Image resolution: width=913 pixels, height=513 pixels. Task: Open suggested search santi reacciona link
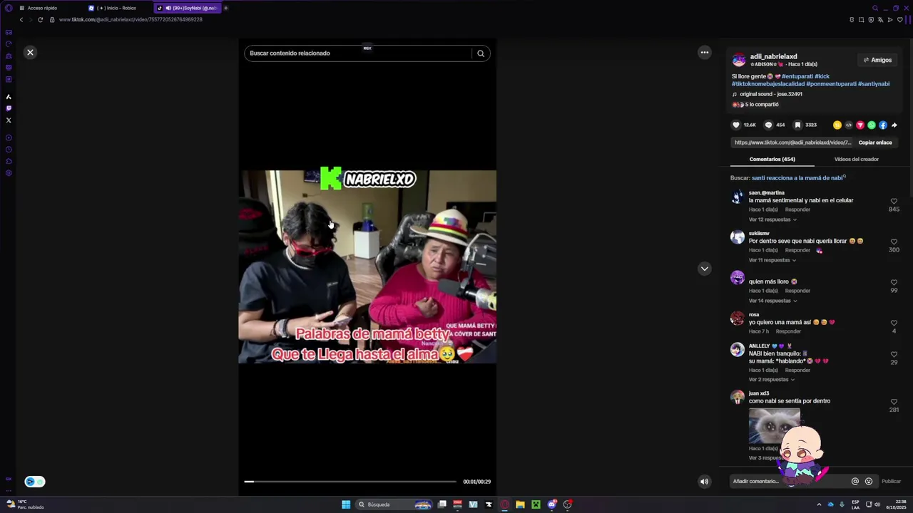tap(798, 177)
